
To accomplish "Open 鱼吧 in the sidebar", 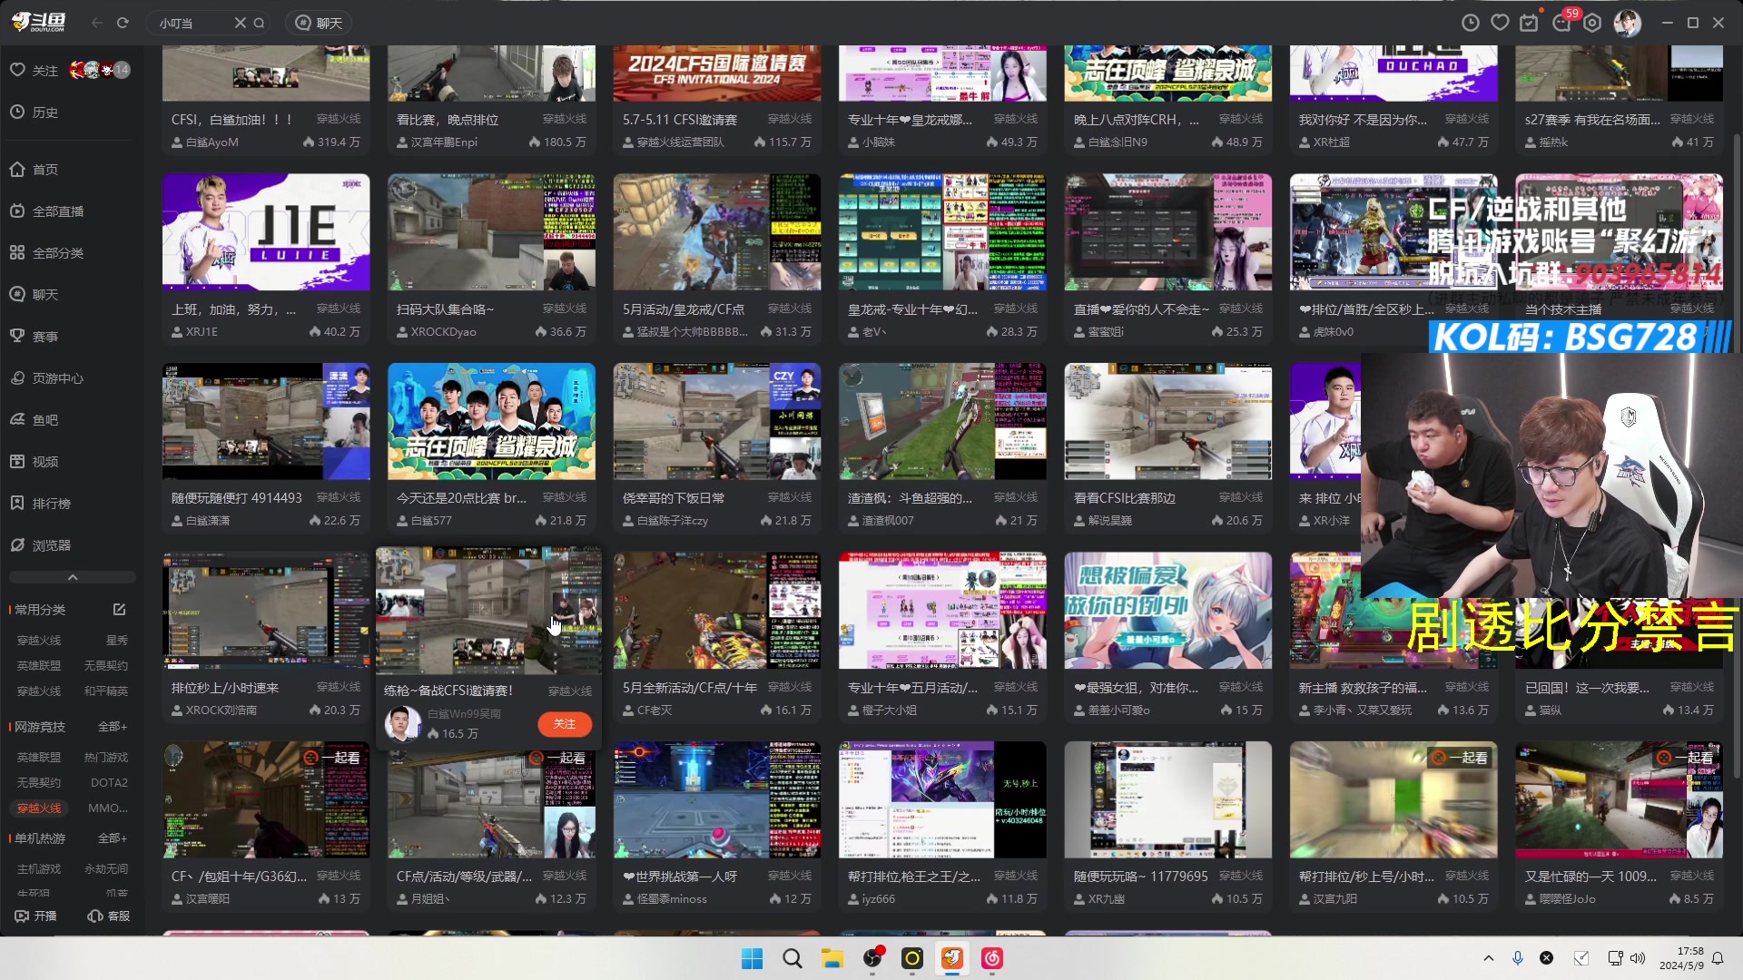I will 34,420.
